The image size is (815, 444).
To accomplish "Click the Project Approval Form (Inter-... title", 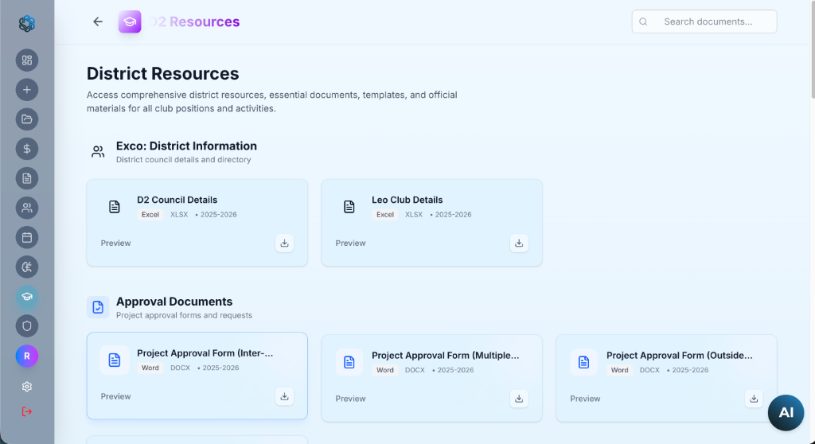I will tap(205, 353).
